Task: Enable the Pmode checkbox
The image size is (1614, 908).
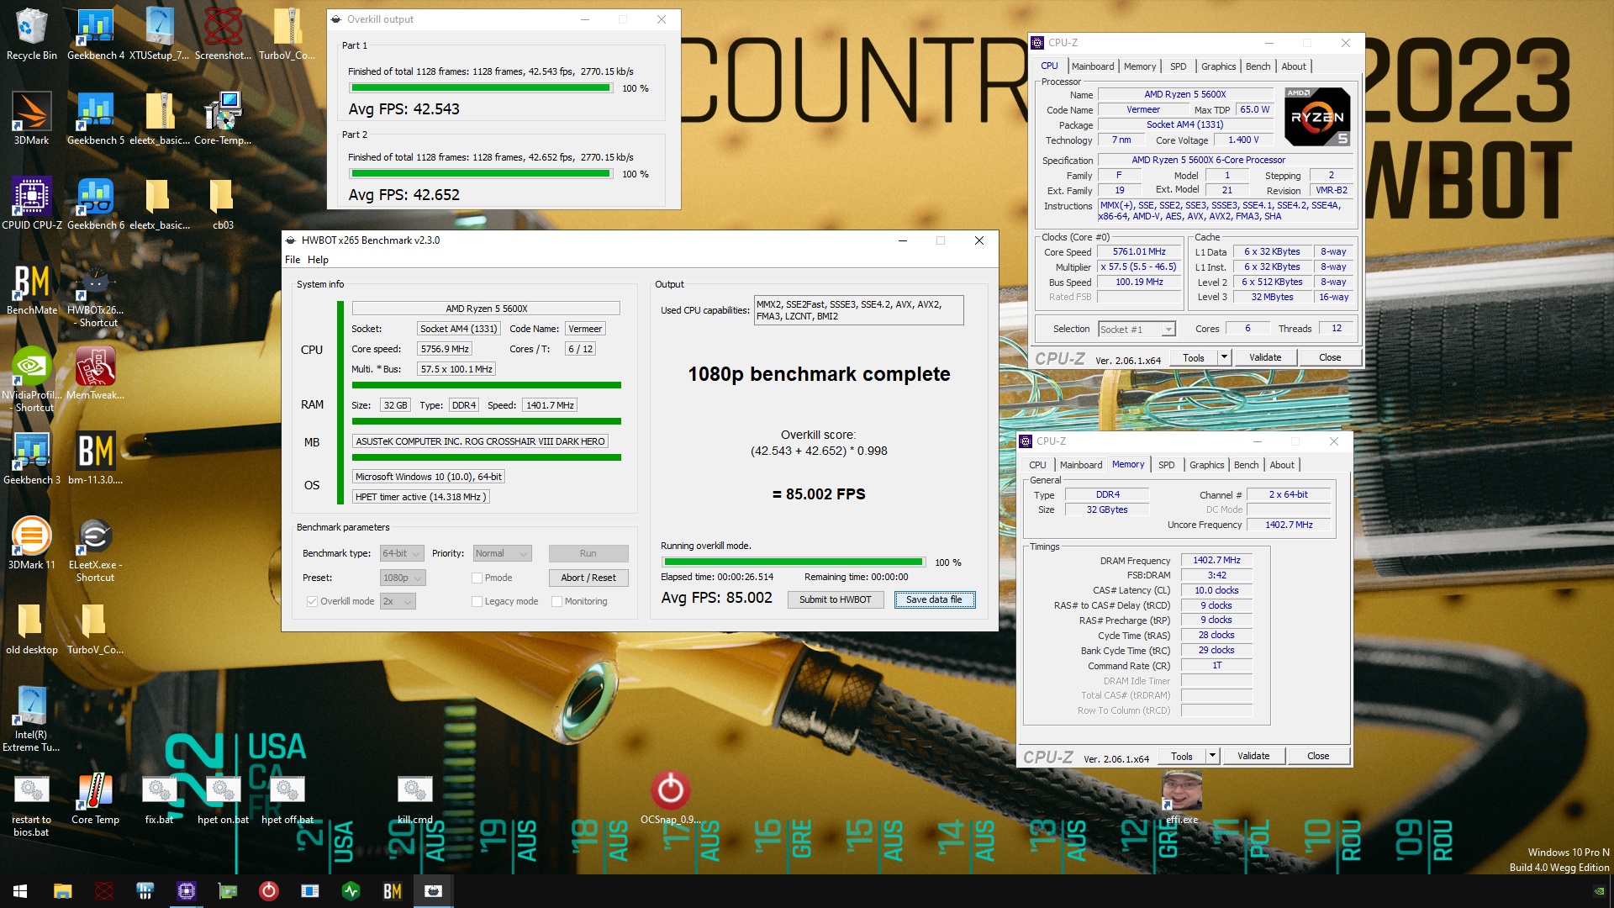Action: (x=477, y=578)
